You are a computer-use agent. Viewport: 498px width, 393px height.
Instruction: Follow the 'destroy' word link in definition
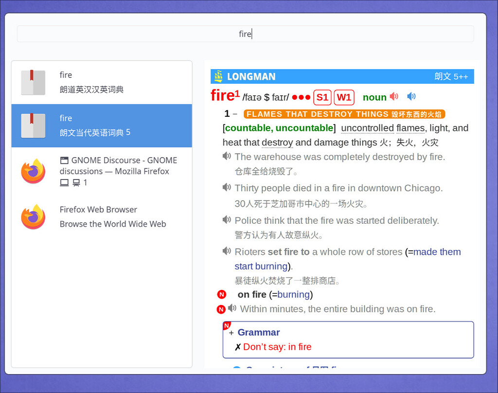pyautogui.click(x=277, y=143)
